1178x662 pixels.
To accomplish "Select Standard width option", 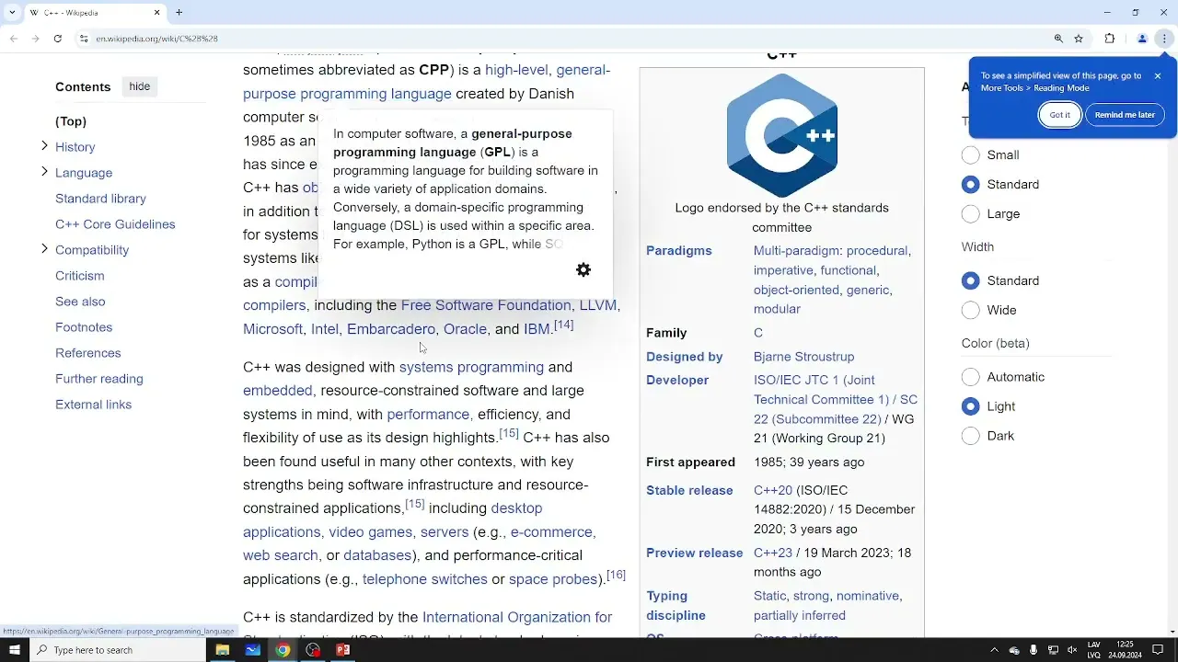I will [x=970, y=280].
